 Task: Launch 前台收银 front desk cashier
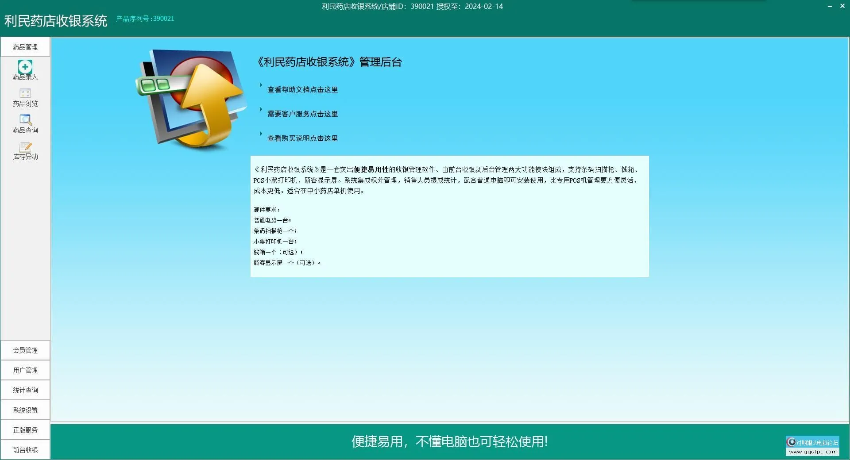click(25, 449)
